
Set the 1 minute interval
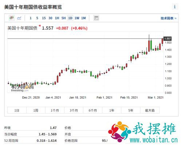[31, 18]
